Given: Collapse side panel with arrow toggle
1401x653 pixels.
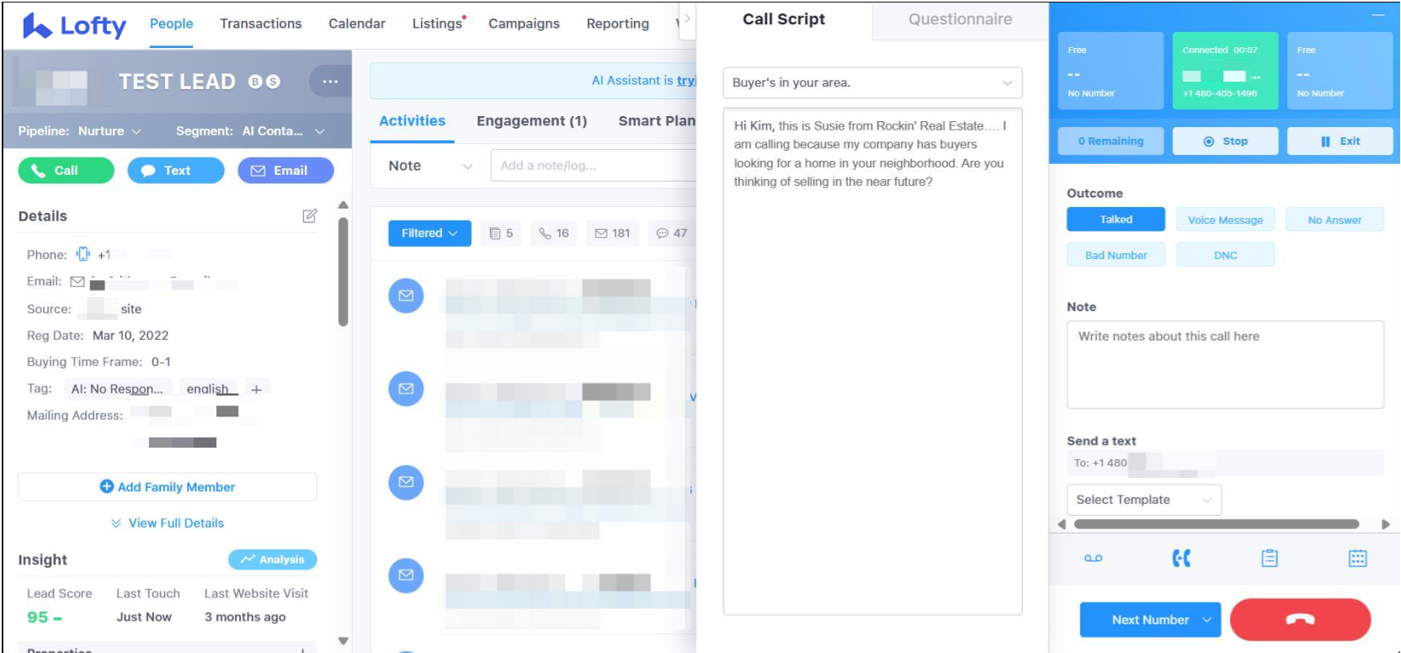Looking at the screenshot, I should coord(687,19).
